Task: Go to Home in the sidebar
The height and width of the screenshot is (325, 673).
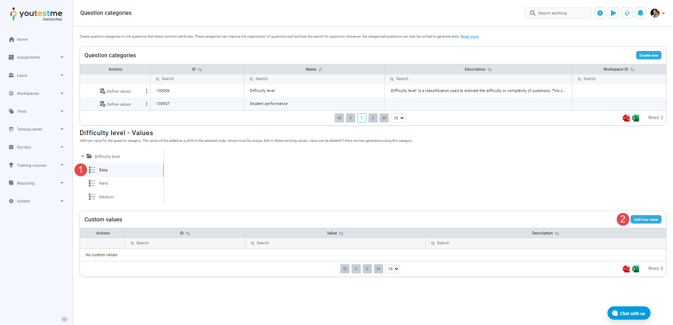Action: click(22, 40)
